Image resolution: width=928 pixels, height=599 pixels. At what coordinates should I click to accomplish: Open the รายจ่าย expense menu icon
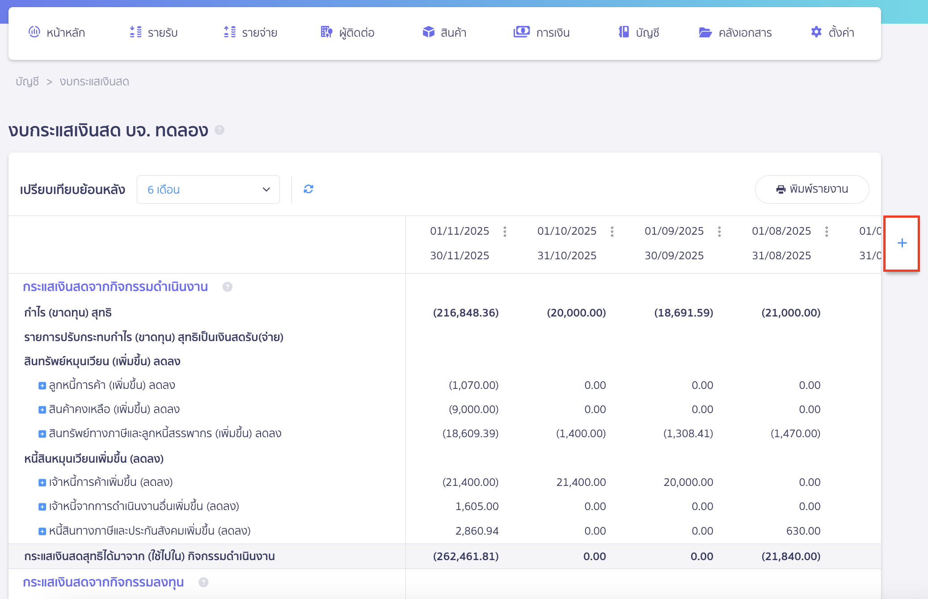click(x=229, y=32)
